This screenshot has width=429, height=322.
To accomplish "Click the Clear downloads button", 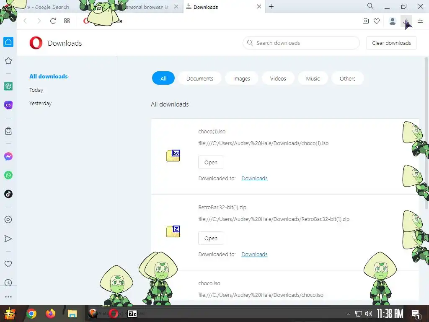I will tap(391, 43).
